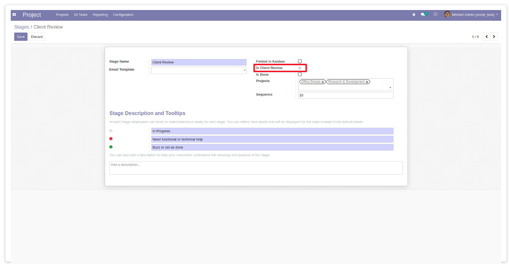The height and width of the screenshot is (264, 509).
Task: Open the Mitchell Admin user menu
Action: click(x=471, y=15)
